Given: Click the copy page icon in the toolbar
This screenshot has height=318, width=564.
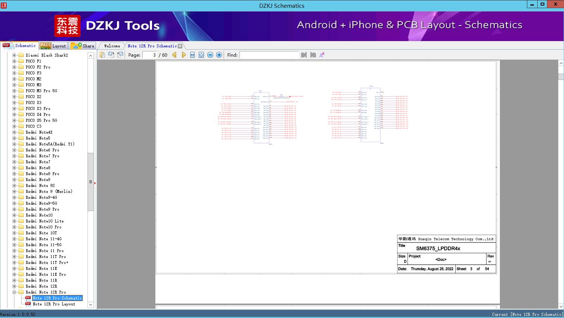Looking at the screenshot, I should tap(102, 55).
